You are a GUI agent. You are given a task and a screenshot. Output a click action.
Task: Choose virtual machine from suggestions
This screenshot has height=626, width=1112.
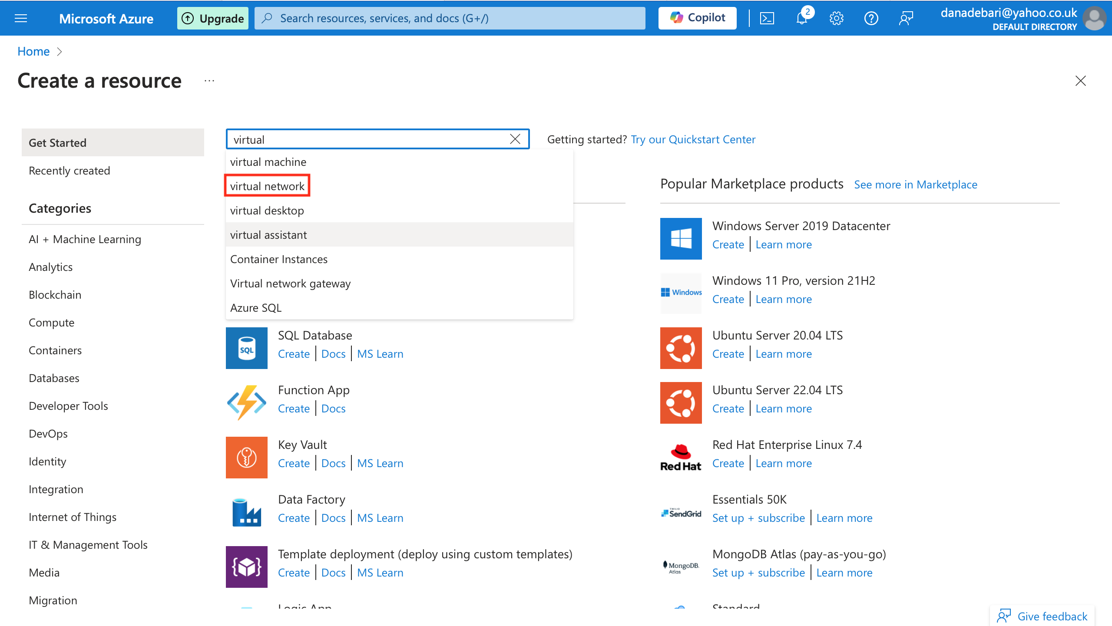(x=268, y=162)
